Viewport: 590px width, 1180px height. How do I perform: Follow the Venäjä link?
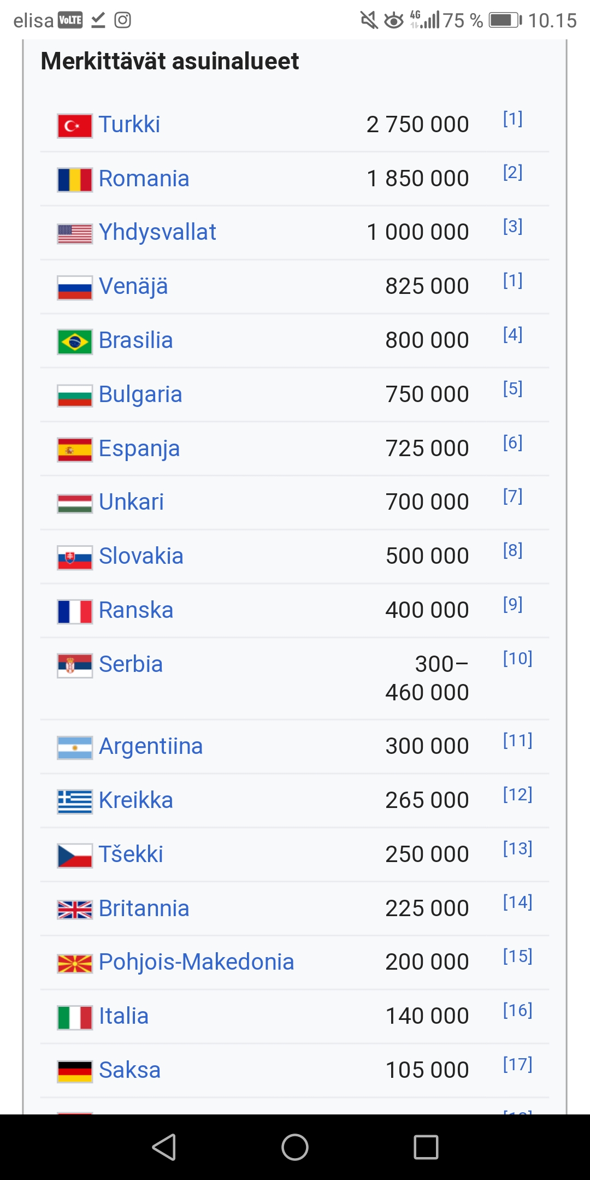[133, 286]
